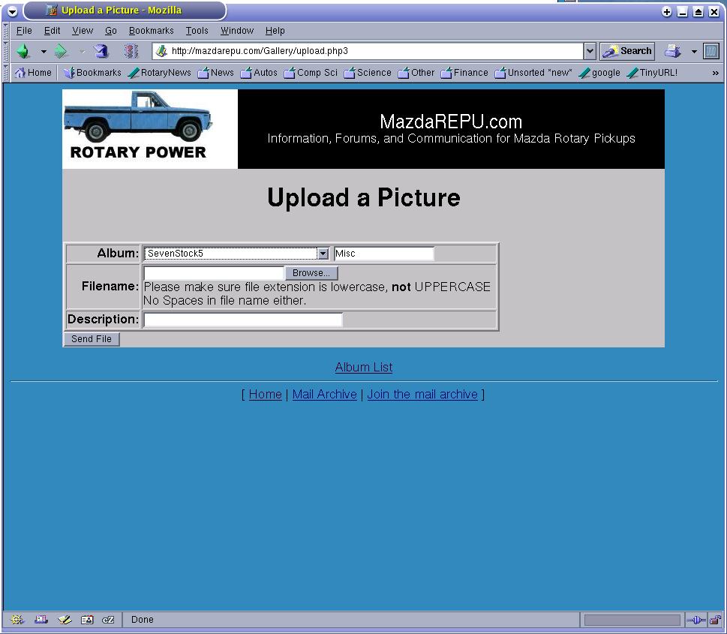Follow the Mail Archive link
Viewport: 727px width, 634px height.
click(x=325, y=394)
